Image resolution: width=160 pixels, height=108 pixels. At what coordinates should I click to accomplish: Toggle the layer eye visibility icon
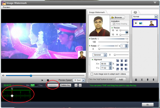pos(136,23)
